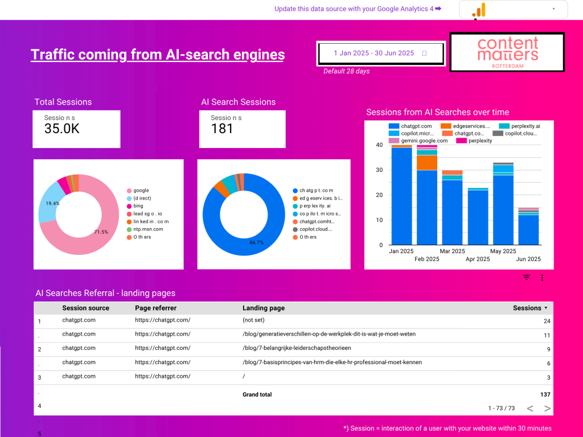Viewport: 583px width, 437px height.
Task: Click the Traffic coming from AI-search engines title
Action: 158,55
